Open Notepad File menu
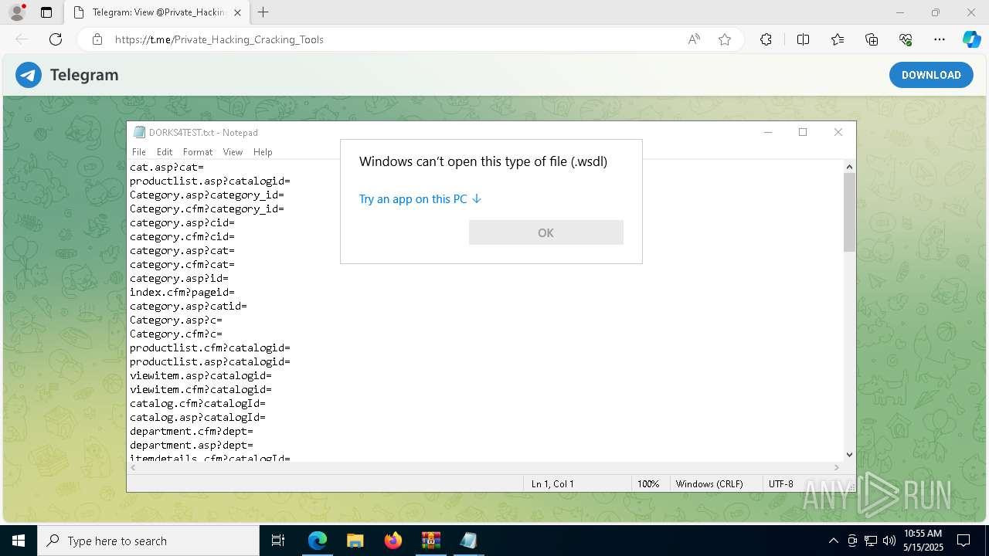The width and height of the screenshot is (989, 556). point(139,152)
